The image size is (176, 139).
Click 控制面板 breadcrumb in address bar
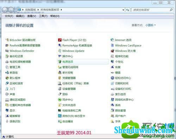click(31, 10)
